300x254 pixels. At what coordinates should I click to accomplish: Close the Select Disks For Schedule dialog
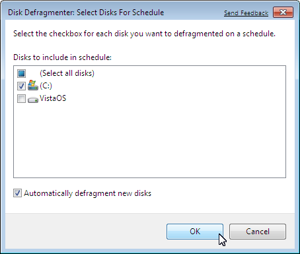283,12
